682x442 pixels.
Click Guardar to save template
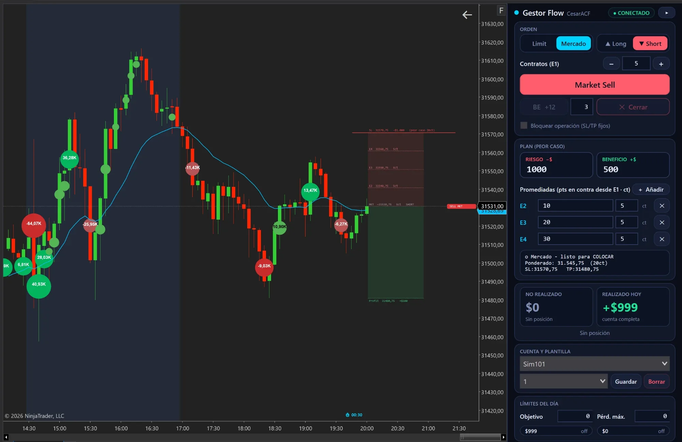coord(626,382)
